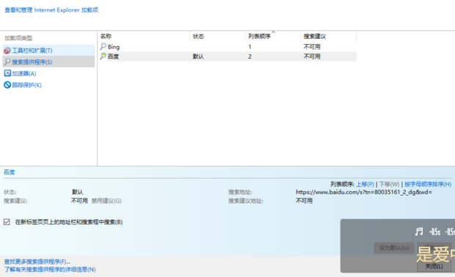Open 跟踪保护(K) add-on type
The image size is (455, 277).
click(x=26, y=85)
